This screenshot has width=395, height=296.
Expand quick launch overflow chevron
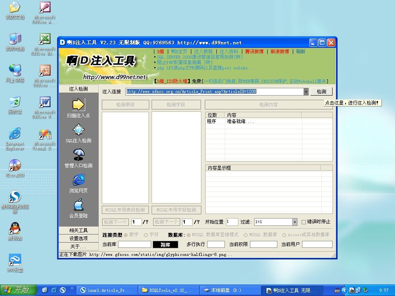pyautogui.click(x=72, y=288)
